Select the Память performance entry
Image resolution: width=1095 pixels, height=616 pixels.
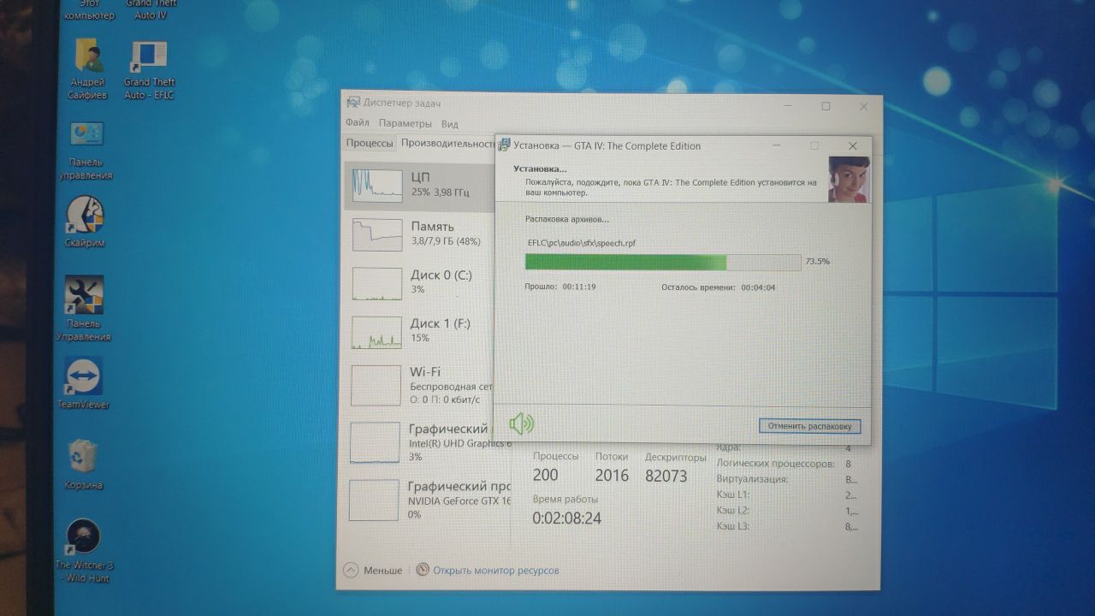click(419, 234)
